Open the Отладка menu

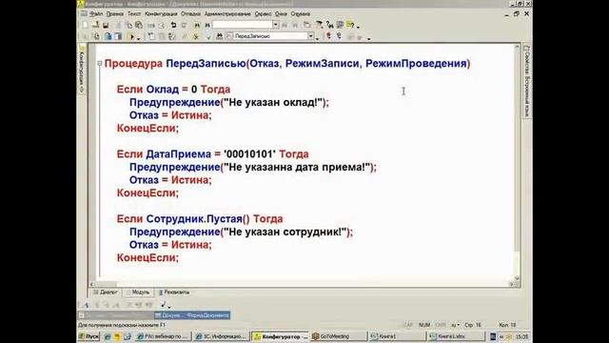(x=190, y=13)
